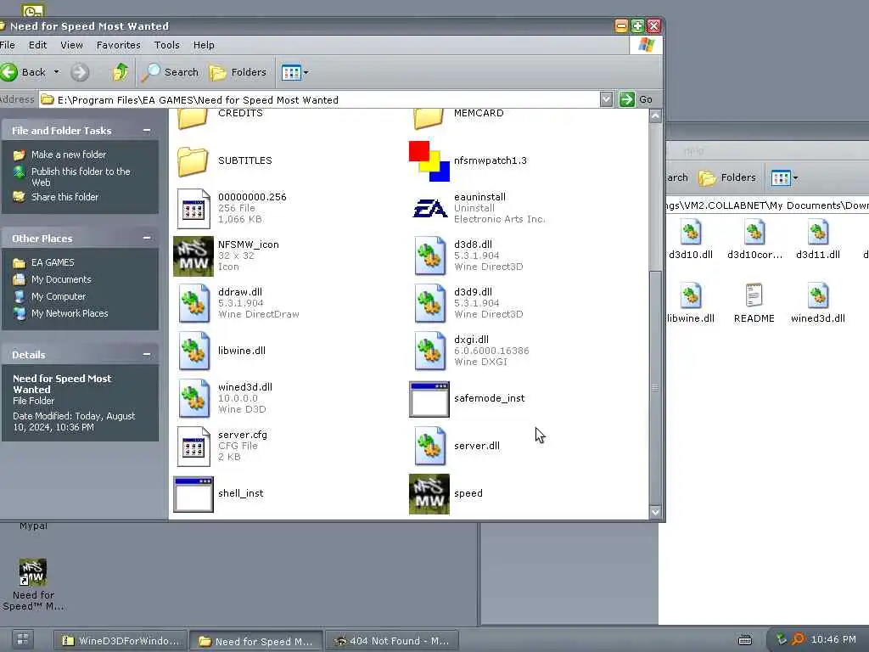Select the d3d8.dll file icon

[x=429, y=256]
